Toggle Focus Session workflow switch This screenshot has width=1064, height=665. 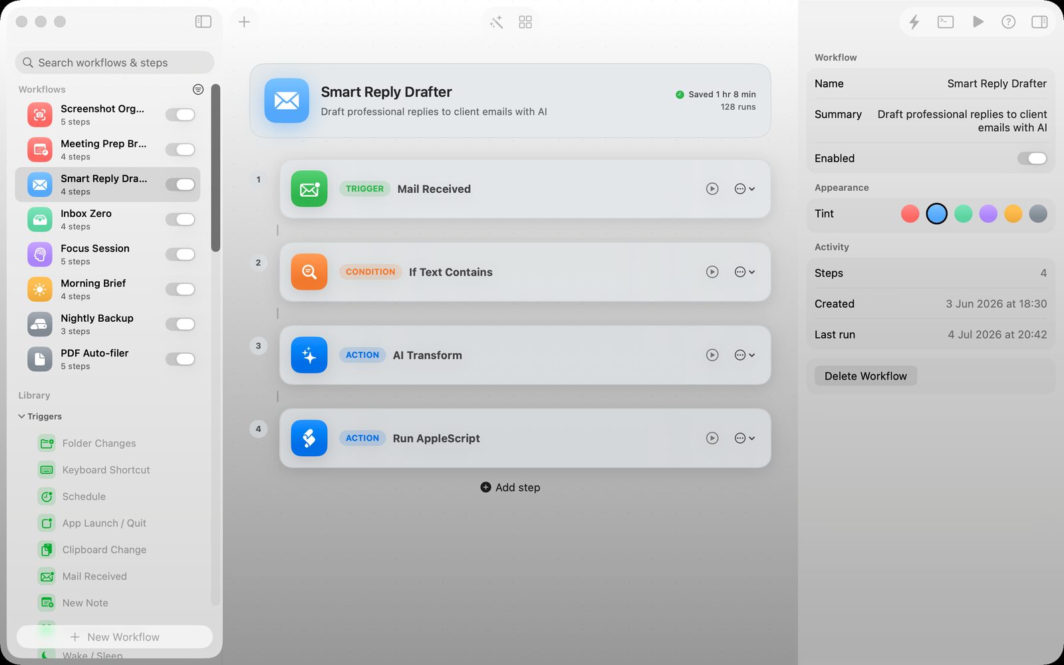(180, 255)
